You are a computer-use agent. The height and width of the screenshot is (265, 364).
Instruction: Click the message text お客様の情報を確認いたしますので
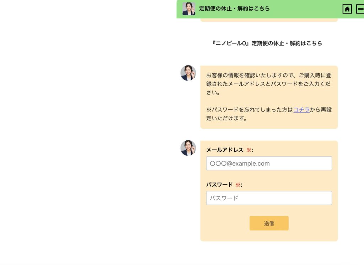tap(250, 76)
